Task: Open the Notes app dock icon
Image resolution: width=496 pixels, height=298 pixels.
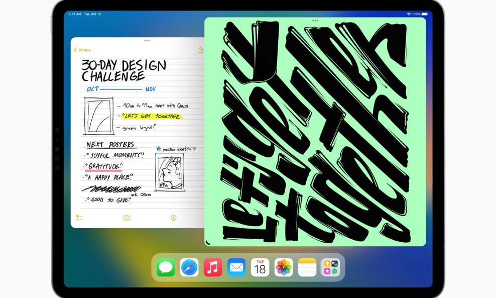Action: (x=307, y=267)
